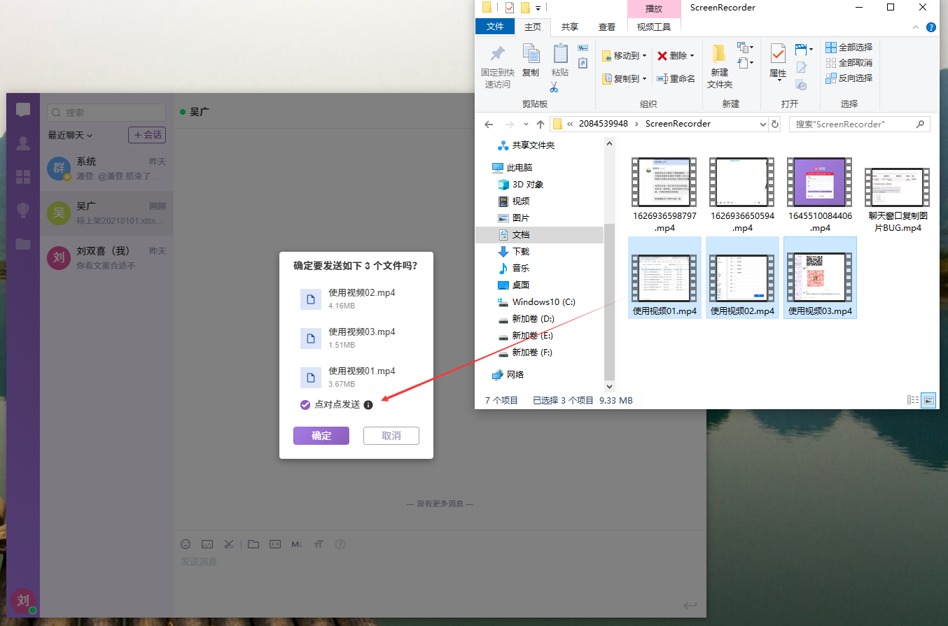Open the 文件 menu tab
This screenshot has width=948, height=626.
pyautogui.click(x=495, y=27)
